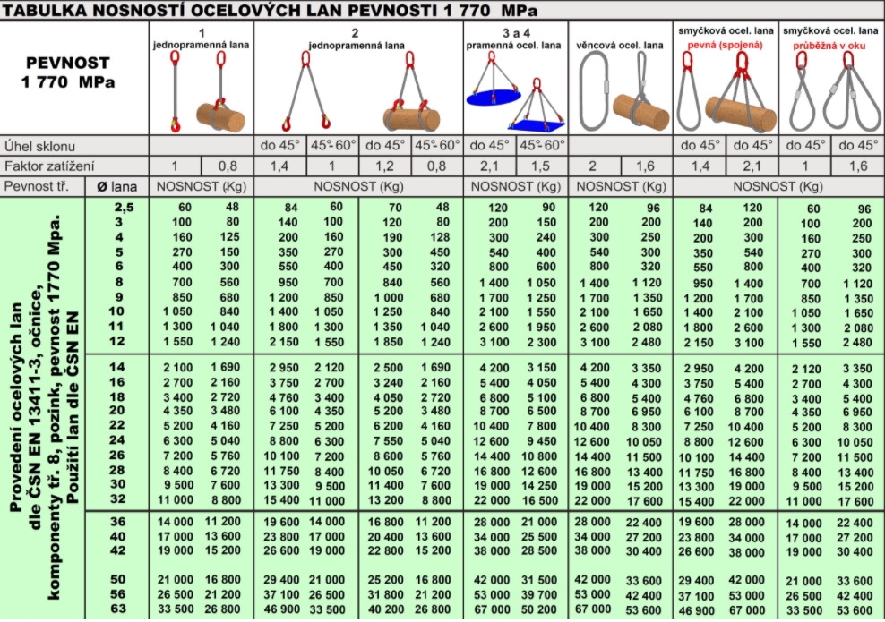Select the 'věncová ocel. lana' column header
Viewport: 885px width, 622px height.
click(621, 45)
